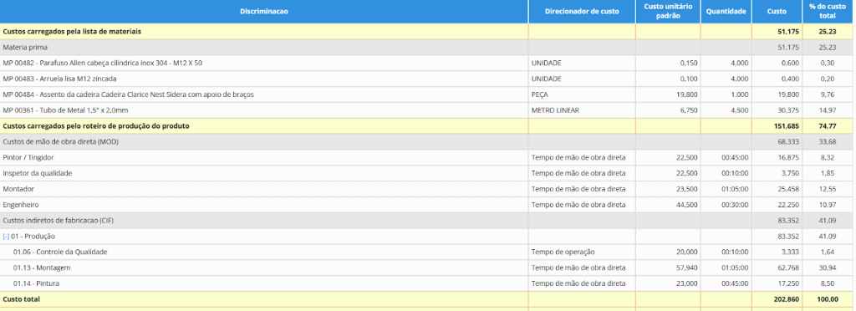Select the Materia prima row
Image resolution: width=856 pixels, height=311 pixels.
coord(426,48)
